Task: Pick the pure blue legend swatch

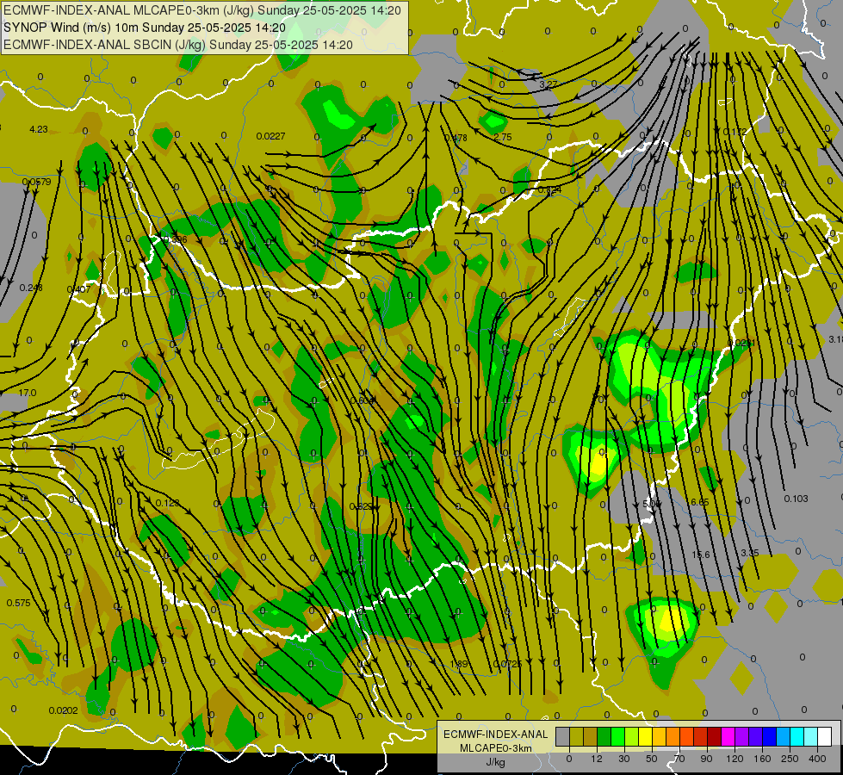Action: (770, 737)
